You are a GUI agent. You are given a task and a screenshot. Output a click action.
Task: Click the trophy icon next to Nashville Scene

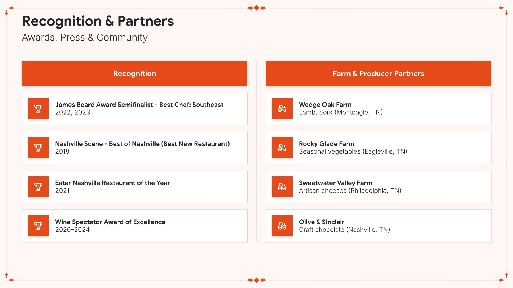pos(38,147)
